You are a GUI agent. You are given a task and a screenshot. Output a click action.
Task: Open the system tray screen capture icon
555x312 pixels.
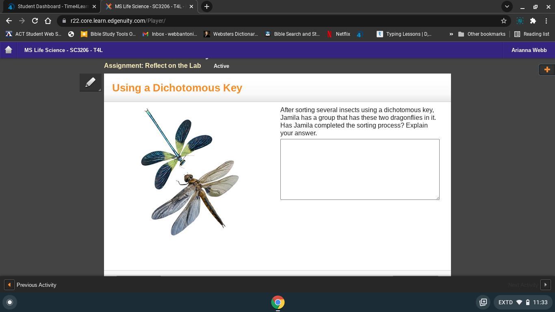tap(483, 302)
